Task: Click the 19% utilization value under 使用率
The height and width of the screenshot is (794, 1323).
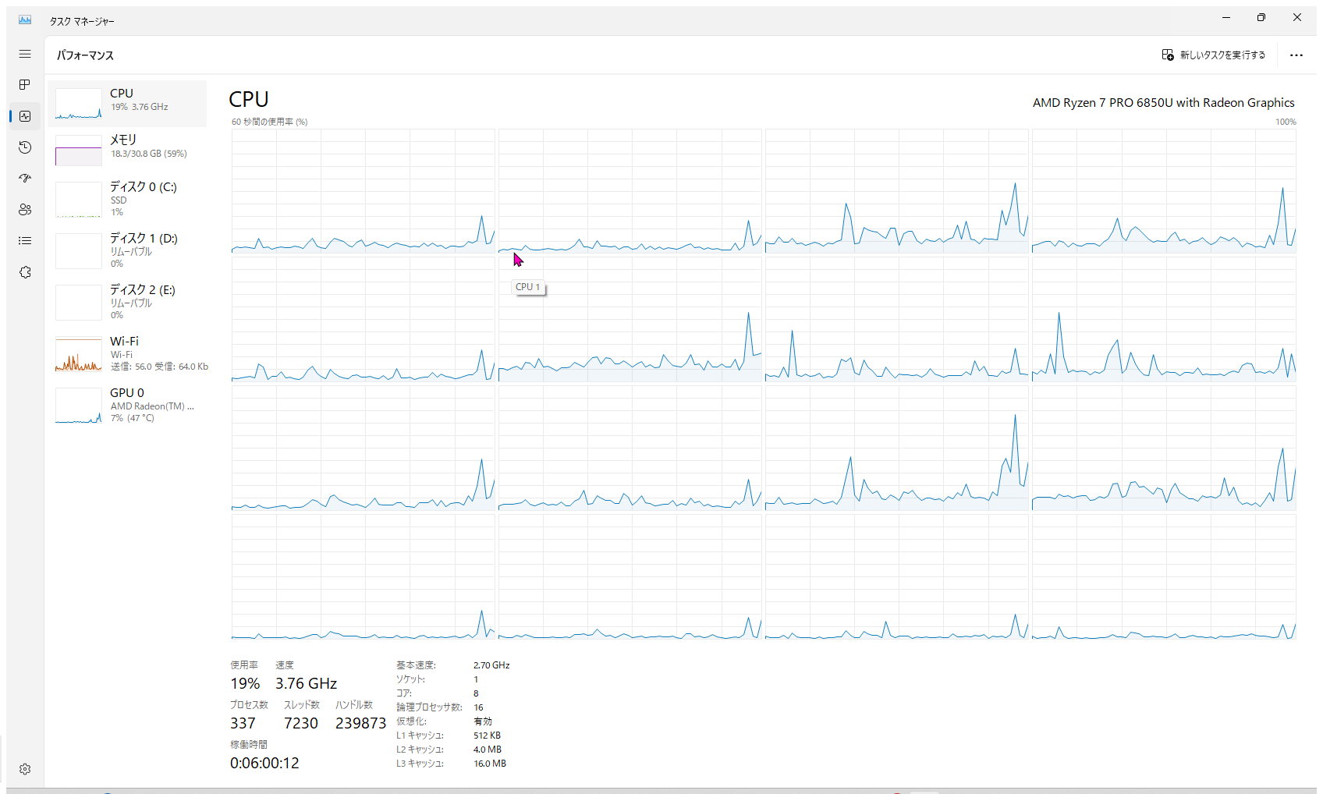Action: pos(245,683)
